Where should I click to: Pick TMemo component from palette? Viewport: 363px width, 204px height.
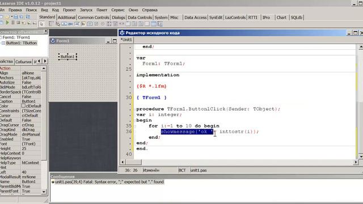tap(83, 24)
